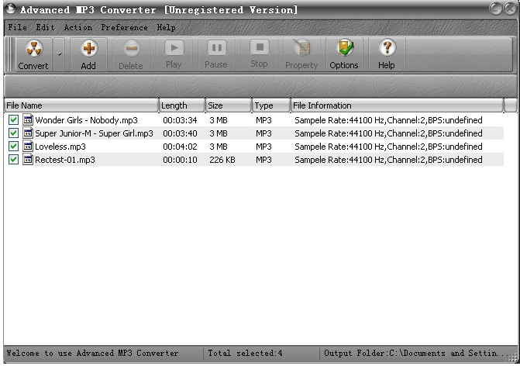520x366 pixels.
Task: Click file icon of Wonder Girls - Nobody.mp3
Action: 28,119
